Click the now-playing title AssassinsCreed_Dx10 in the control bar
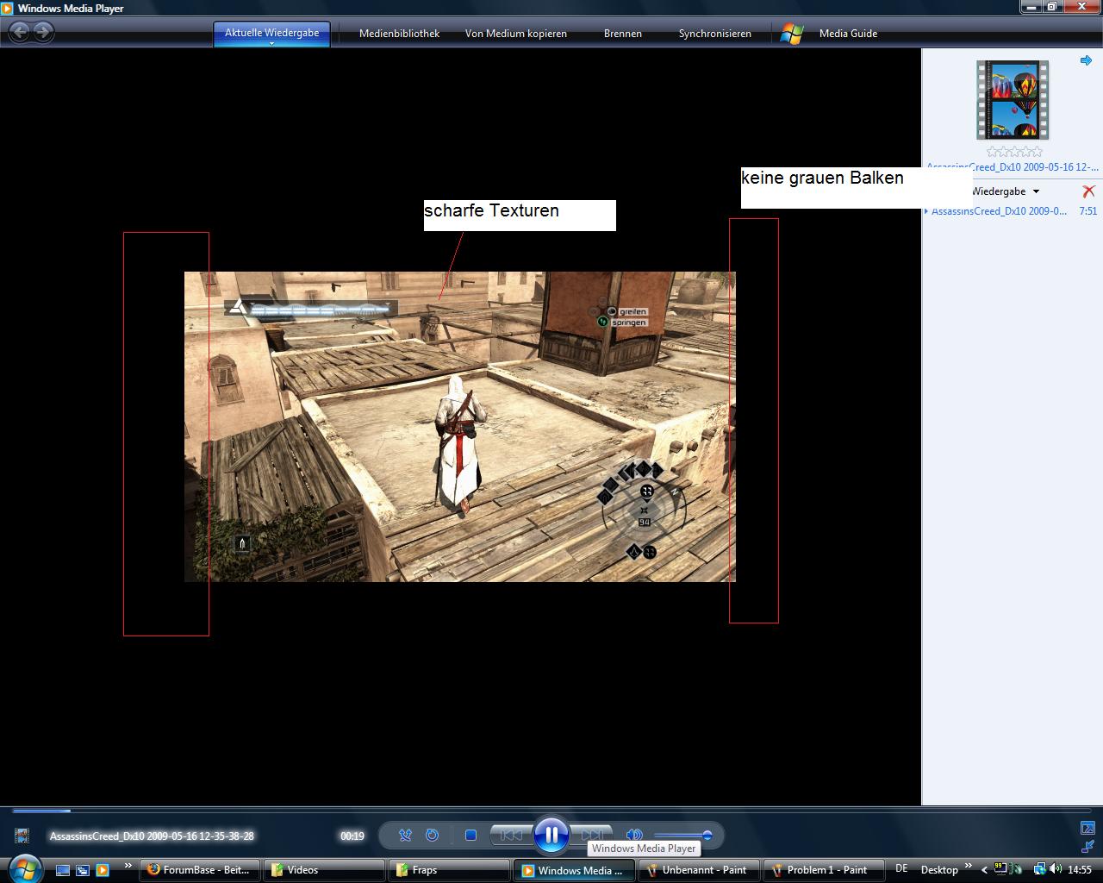 [152, 836]
